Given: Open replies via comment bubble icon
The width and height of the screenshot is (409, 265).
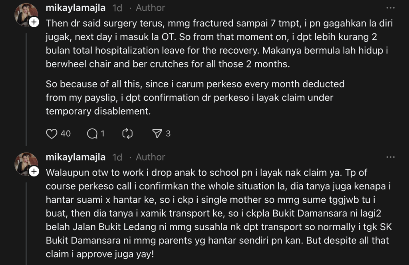Looking at the screenshot, I should tap(92, 134).
